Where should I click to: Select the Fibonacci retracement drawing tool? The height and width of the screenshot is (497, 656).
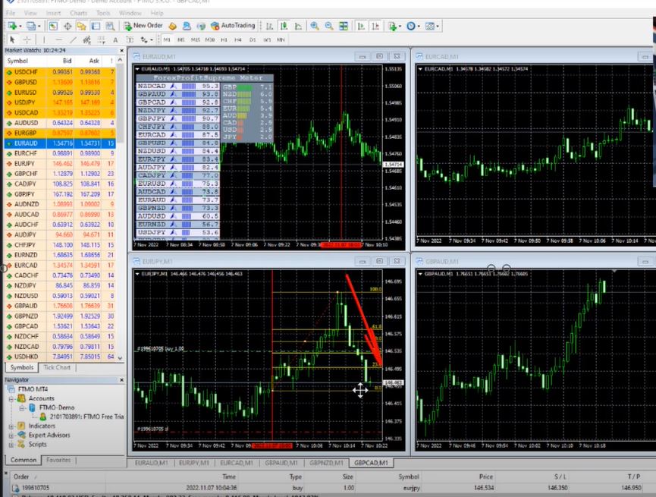[x=102, y=39]
